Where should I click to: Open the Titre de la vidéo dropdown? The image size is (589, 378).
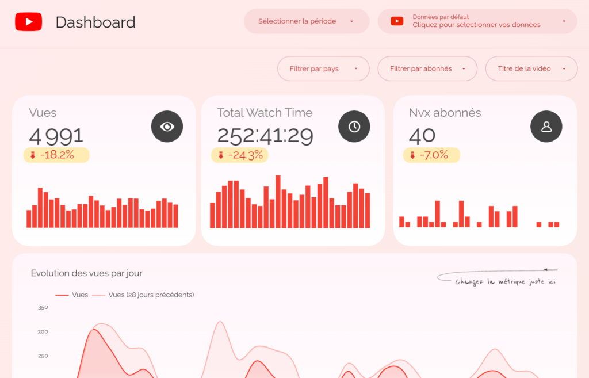(531, 68)
